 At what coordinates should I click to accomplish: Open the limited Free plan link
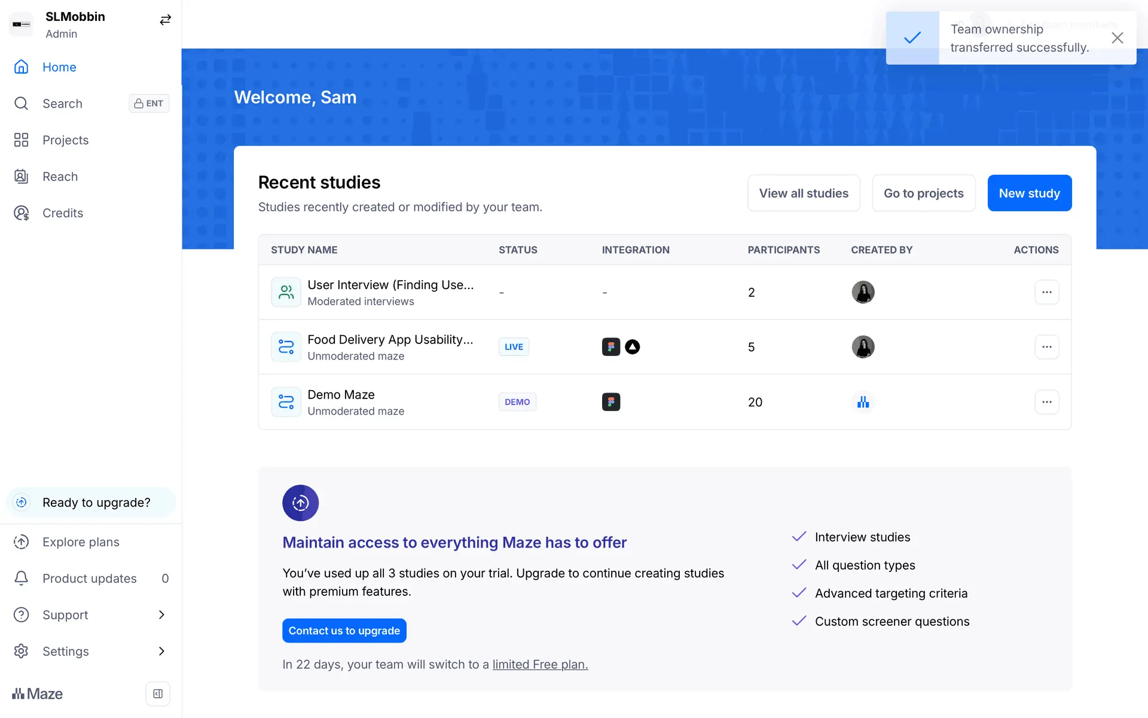540,665
